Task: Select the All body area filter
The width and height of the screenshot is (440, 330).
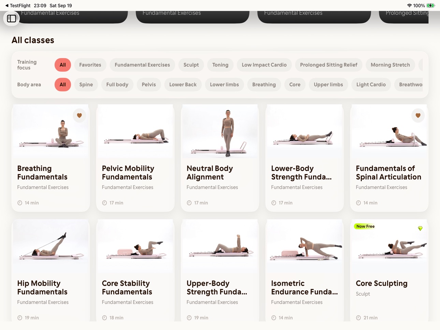Action: pyautogui.click(x=63, y=85)
